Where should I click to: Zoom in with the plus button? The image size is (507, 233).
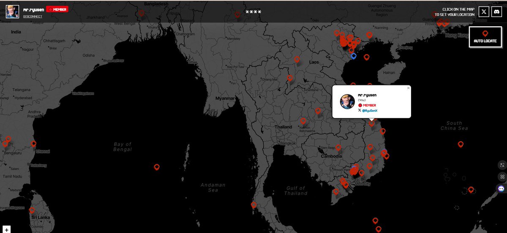coord(7,230)
